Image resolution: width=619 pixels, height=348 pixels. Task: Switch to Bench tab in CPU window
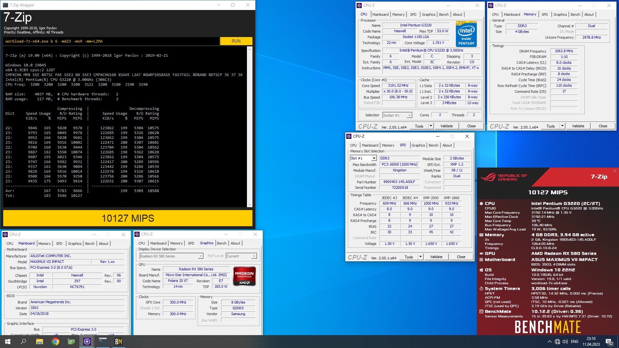(x=444, y=15)
